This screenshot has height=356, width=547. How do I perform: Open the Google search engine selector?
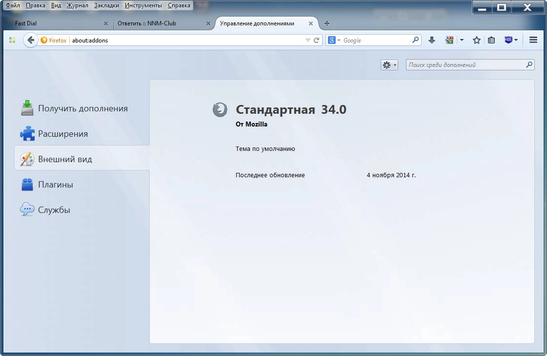[x=334, y=41]
